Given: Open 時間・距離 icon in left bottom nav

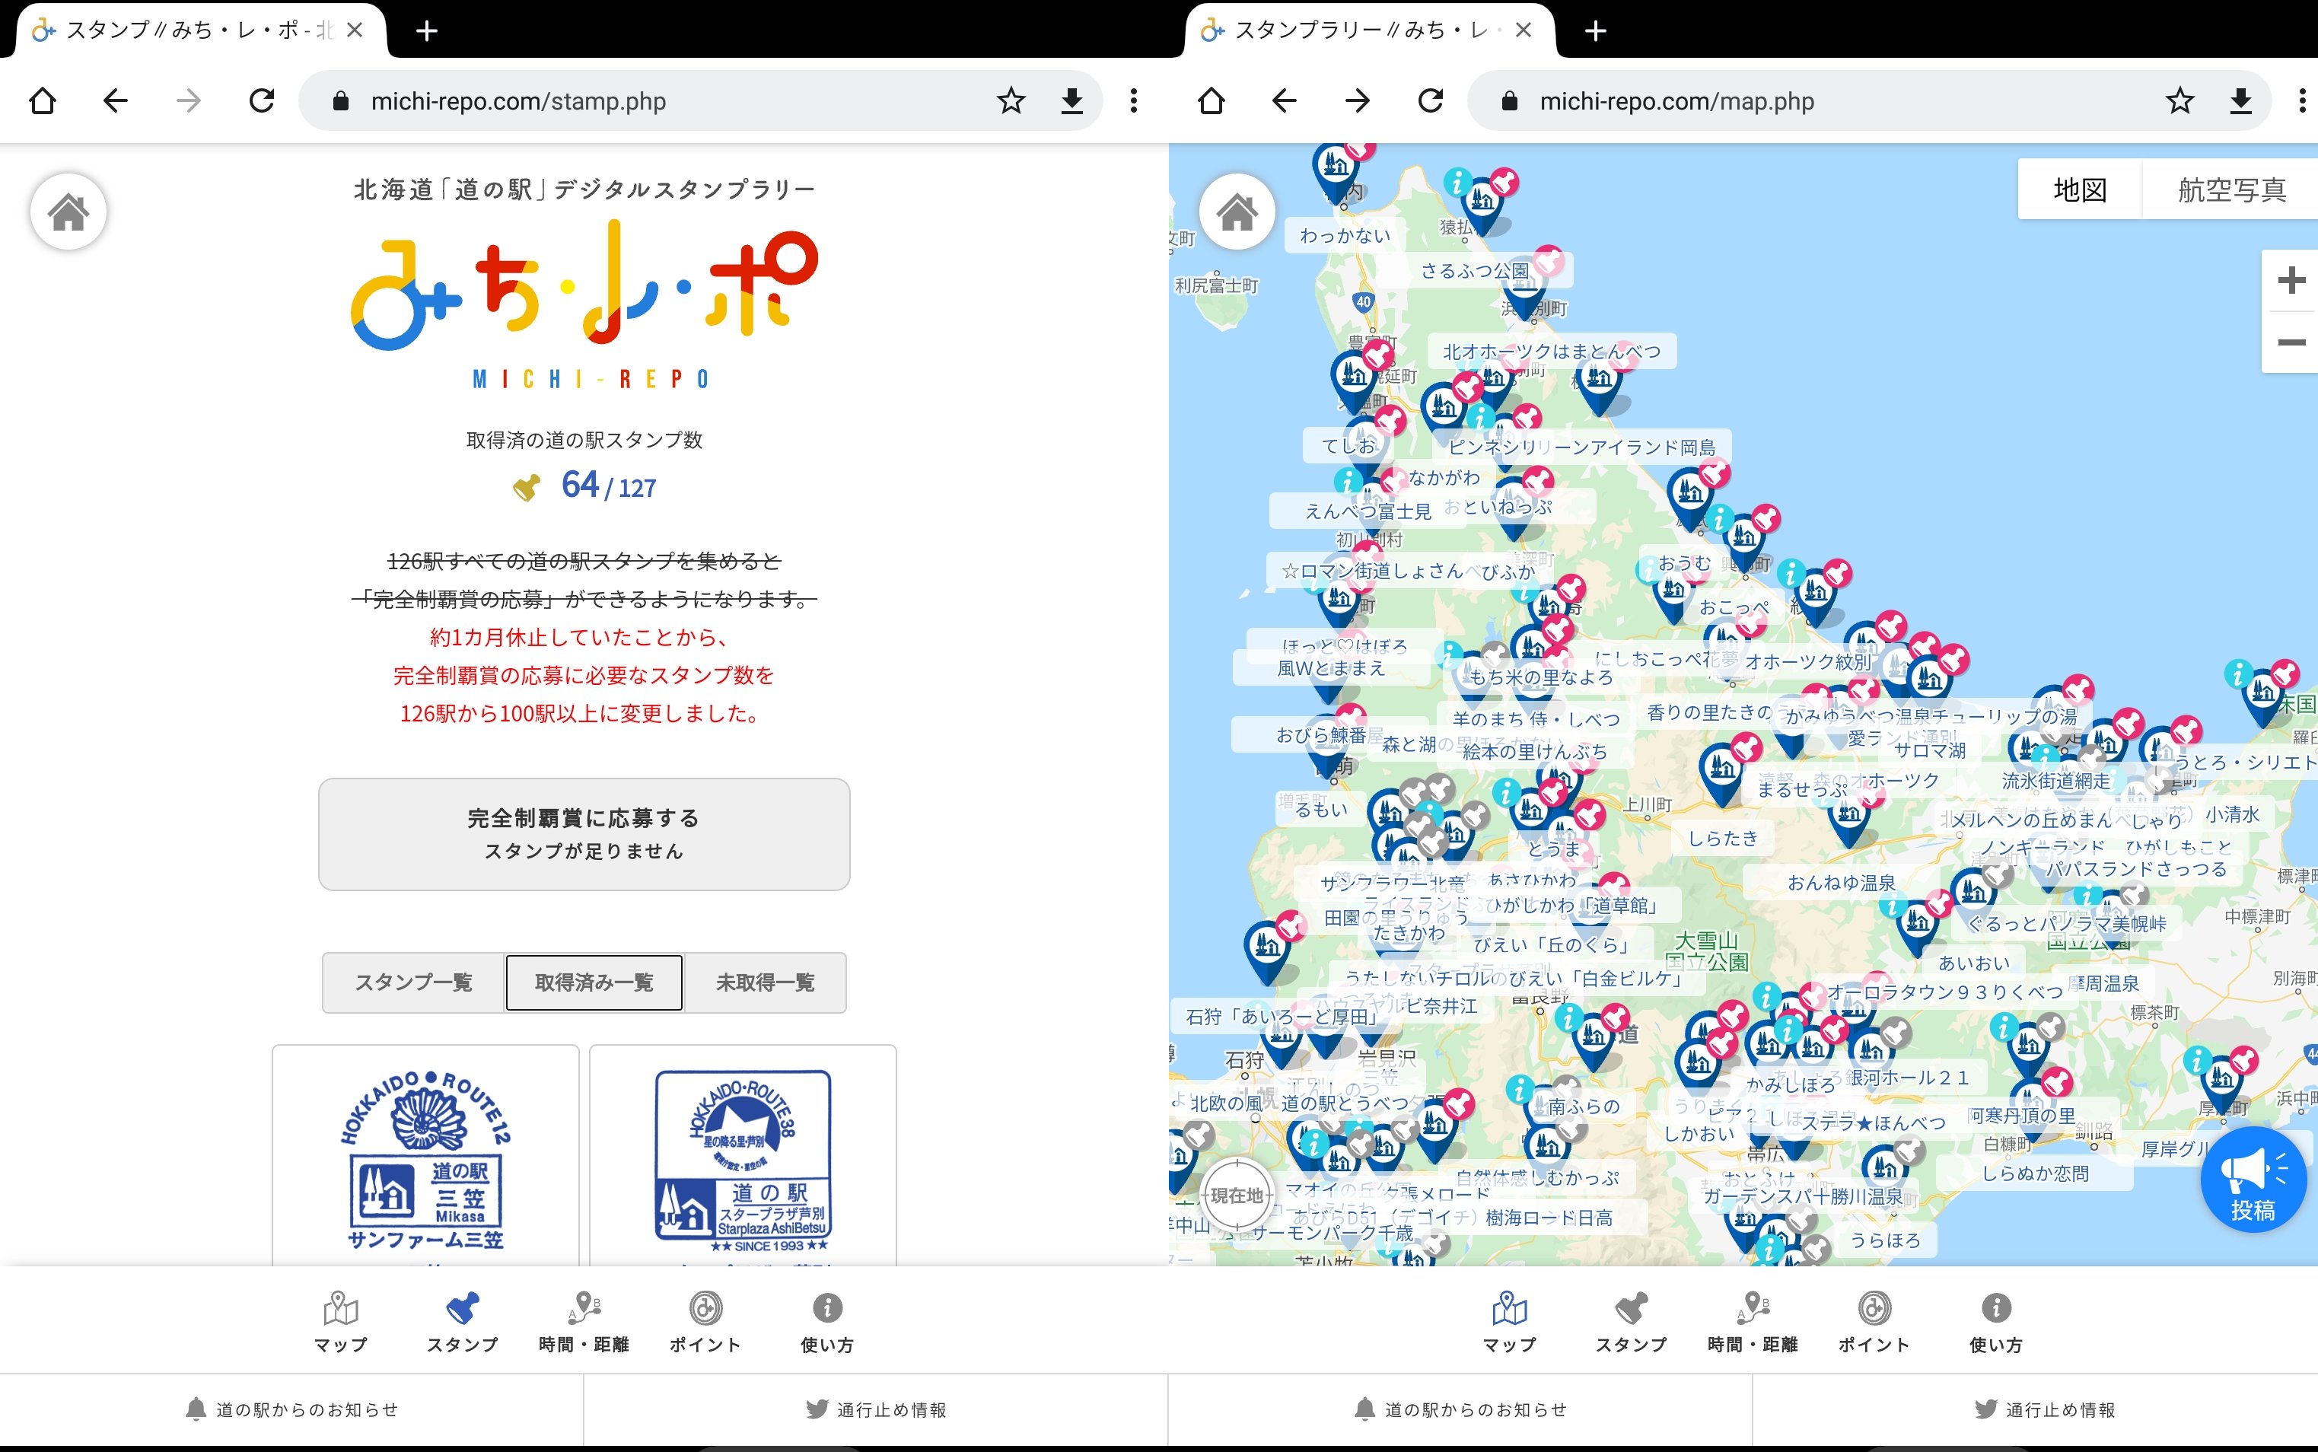Looking at the screenshot, I should point(584,1320).
